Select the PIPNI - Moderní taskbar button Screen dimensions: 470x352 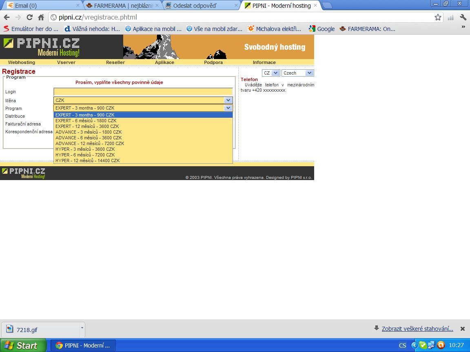pyautogui.click(x=83, y=345)
